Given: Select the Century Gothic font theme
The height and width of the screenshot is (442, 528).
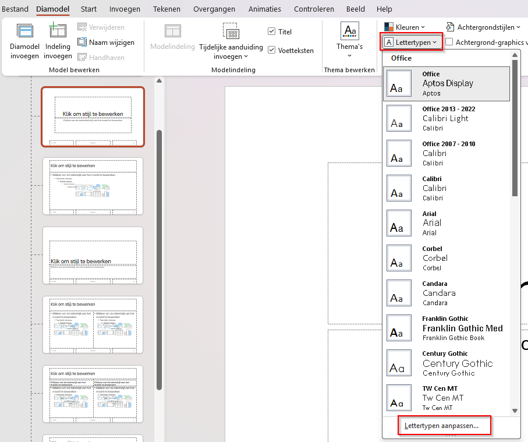Looking at the screenshot, I should click(447, 363).
